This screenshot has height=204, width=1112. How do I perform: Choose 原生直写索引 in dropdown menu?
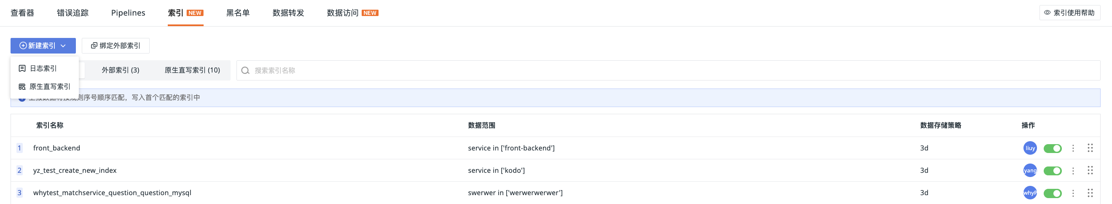tap(49, 87)
